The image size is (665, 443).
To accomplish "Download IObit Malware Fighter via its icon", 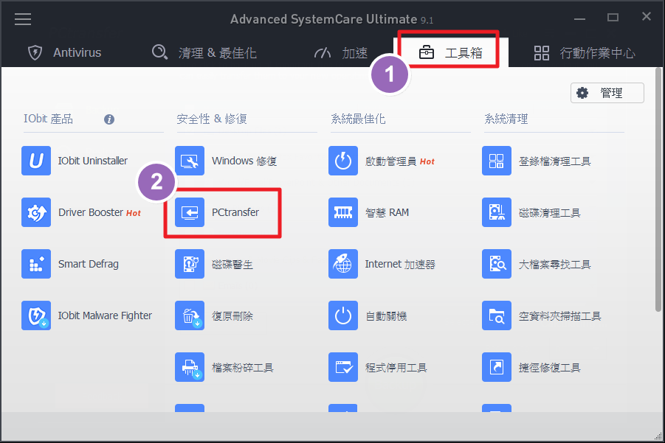I will coord(36,315).
